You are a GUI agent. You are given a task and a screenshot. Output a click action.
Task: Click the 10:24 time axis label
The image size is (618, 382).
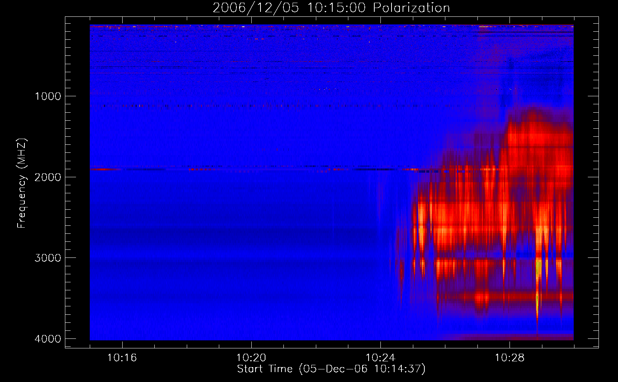tap(380, 358)
